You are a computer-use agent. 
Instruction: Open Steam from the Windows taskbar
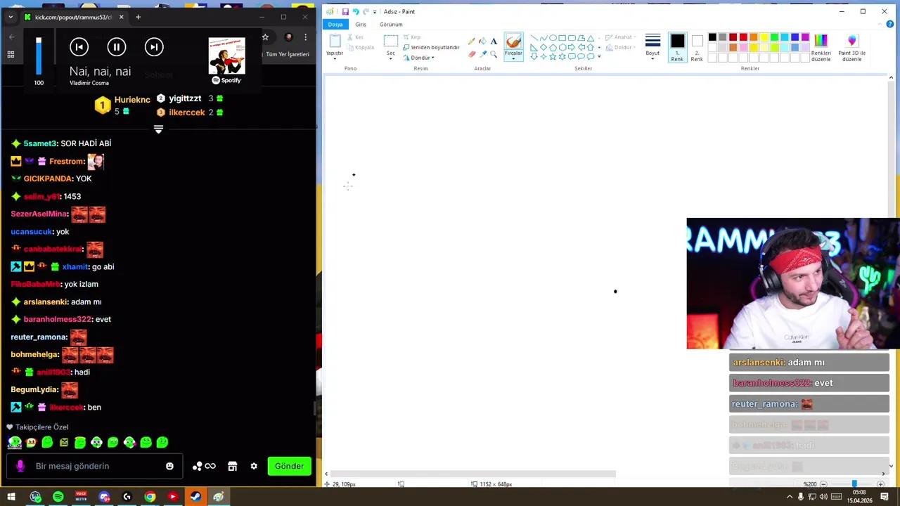[195, 497]
